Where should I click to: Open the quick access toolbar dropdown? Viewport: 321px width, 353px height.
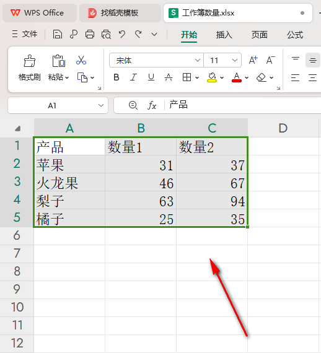[154, 35]
